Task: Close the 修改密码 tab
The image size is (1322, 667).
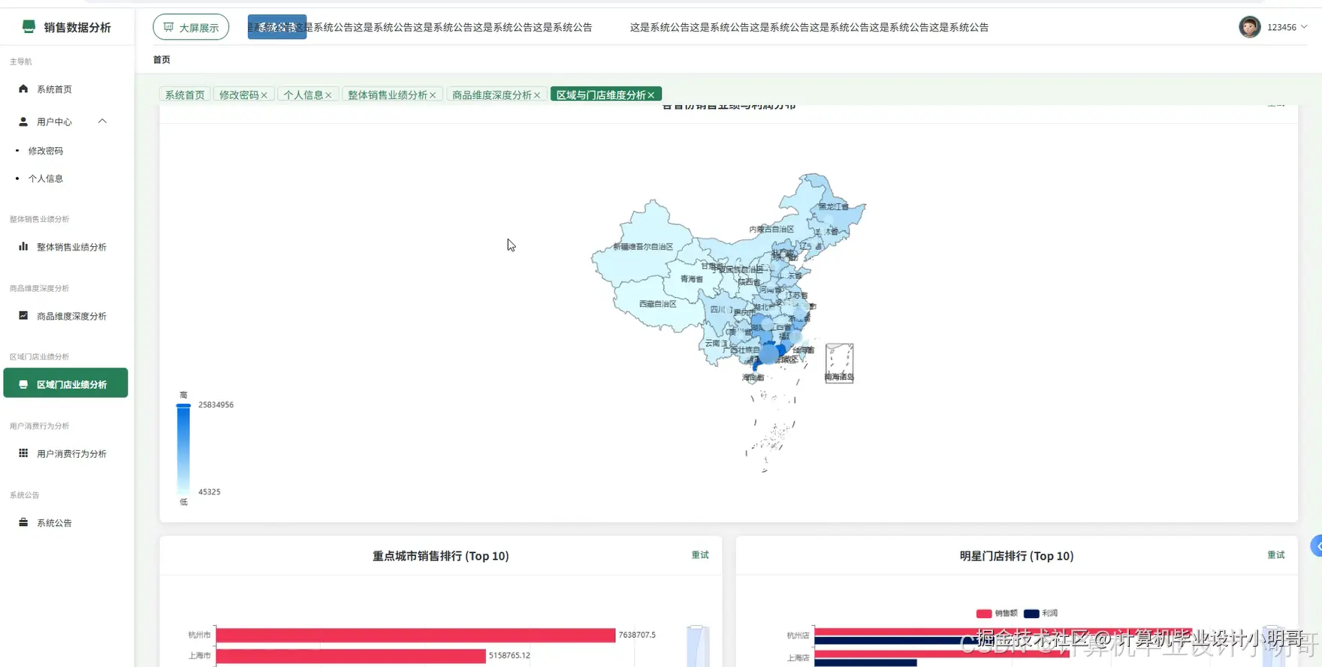Action: pyautogui.click(x=264, y=95)
